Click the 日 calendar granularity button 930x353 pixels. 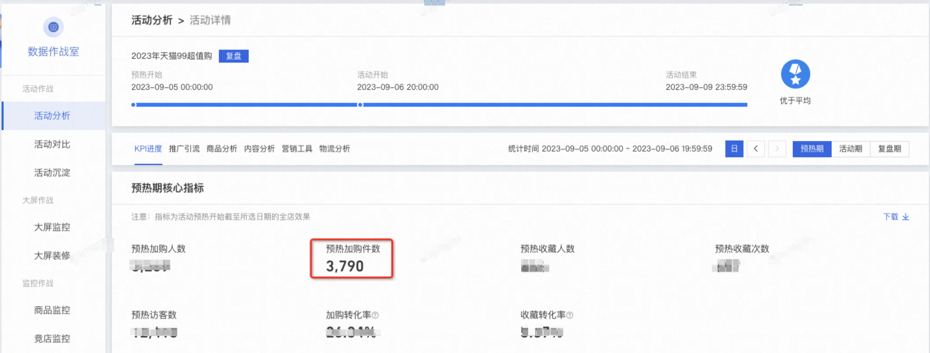click(x=734, y=149)
